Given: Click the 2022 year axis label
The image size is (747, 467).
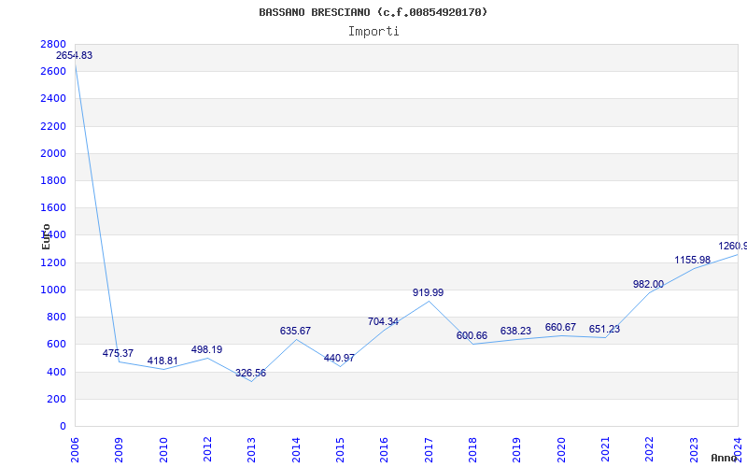Looking at the screenshot, I should tap(649, 450).
